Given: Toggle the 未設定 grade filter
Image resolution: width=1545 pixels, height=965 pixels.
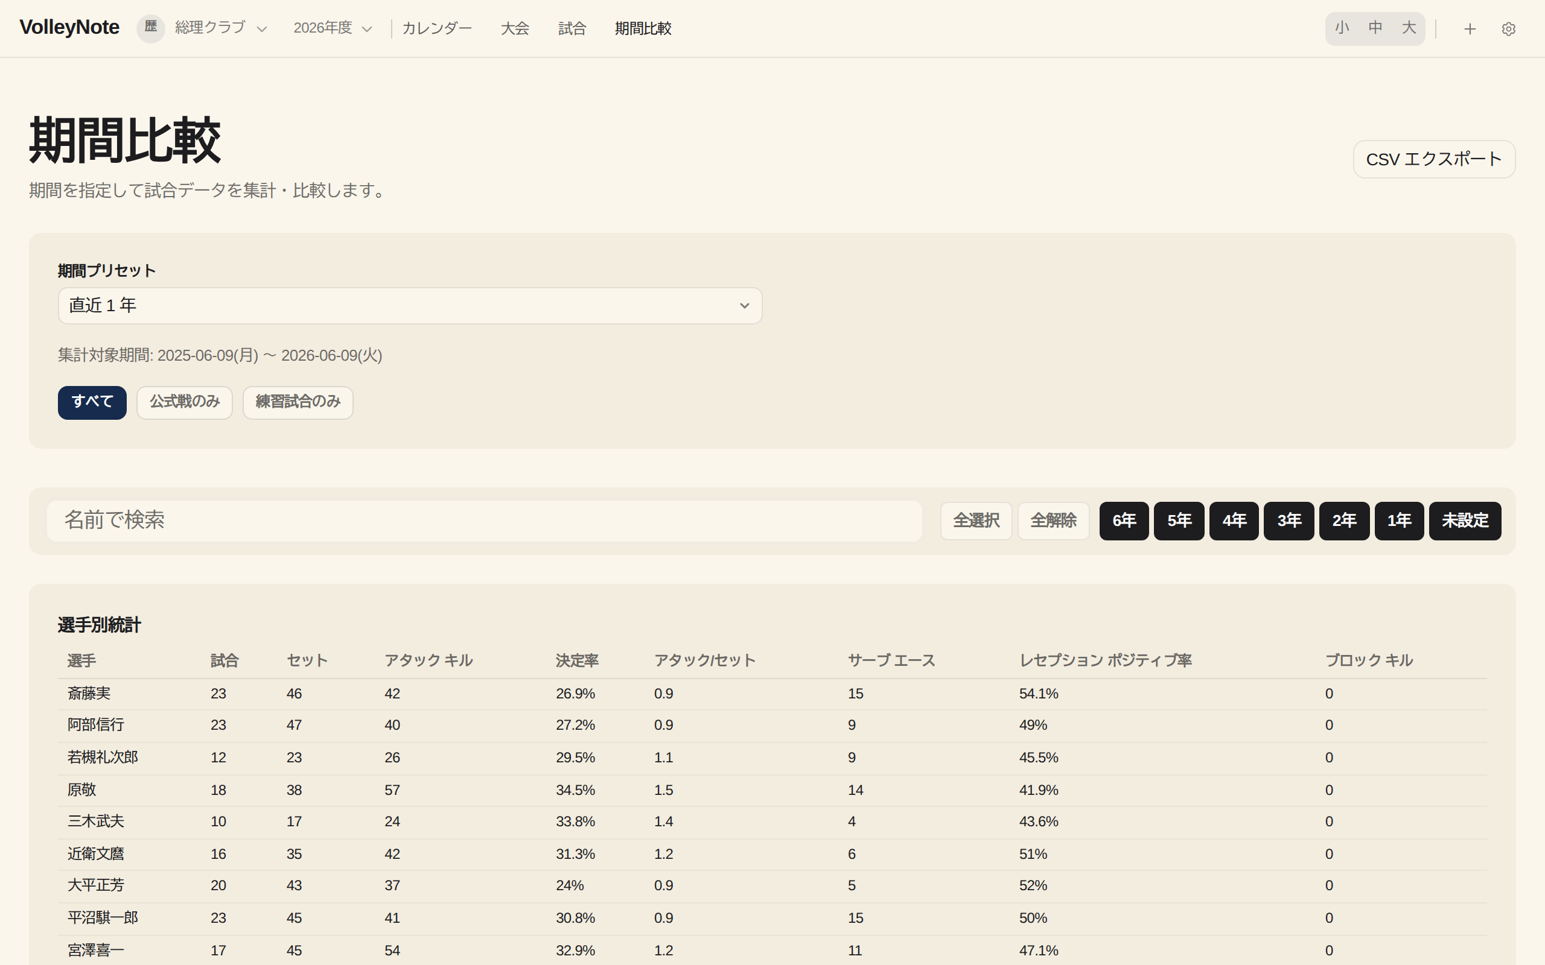Looking at the screenshot, I should click(1465, 520).
